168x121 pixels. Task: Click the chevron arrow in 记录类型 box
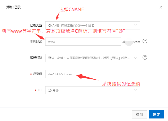point(135,25)
